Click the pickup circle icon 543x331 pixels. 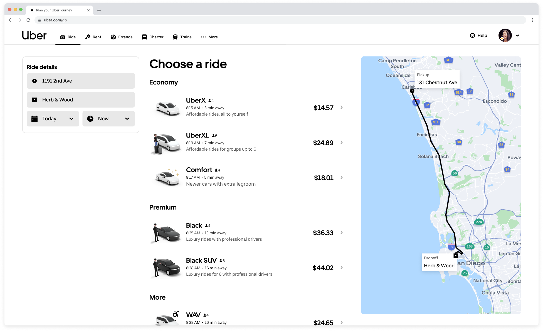coord(34,81)
